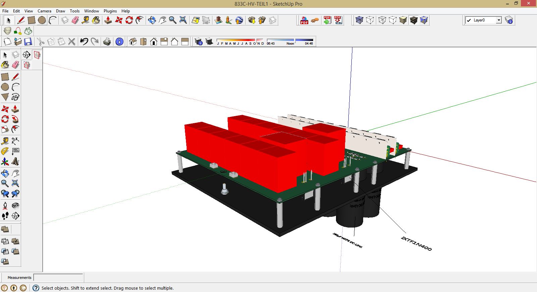Open the Draw menu
Image resolution: width=537 pixels, height=292 pixels.
click(60, 11)
